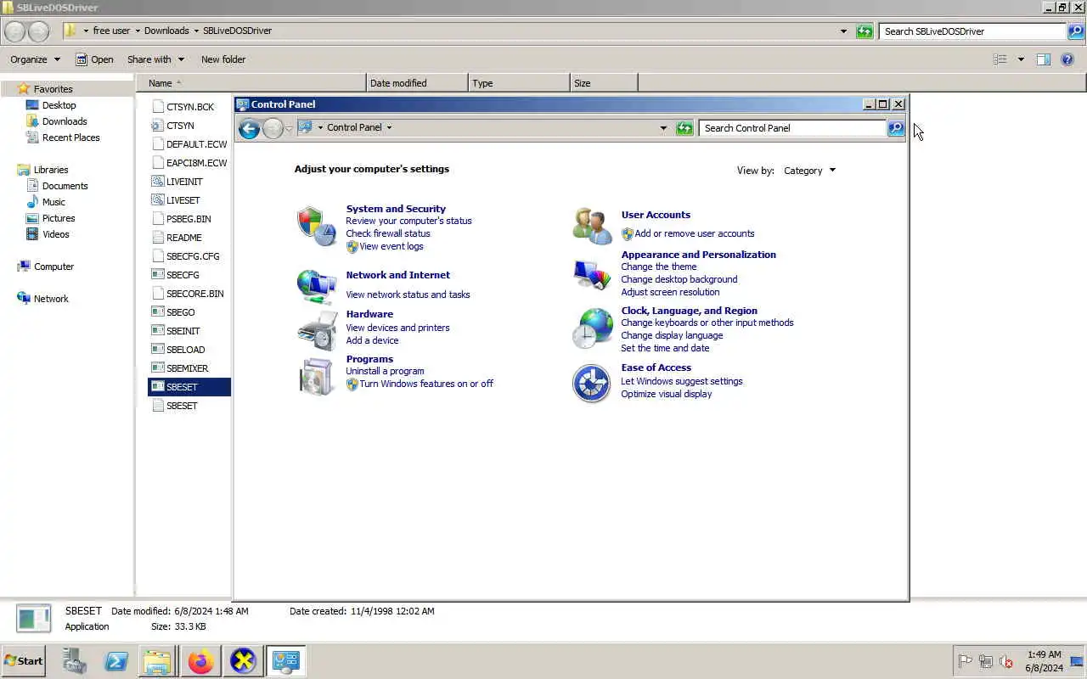Open Clock, Language, and Region globe icon
The width and height of the screenshot is (1087, 679).
pos(592,328)
